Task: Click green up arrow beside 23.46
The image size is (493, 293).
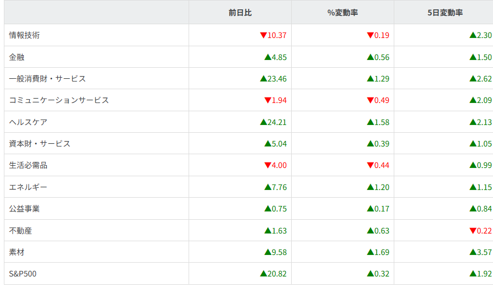Action: [263, 79]
